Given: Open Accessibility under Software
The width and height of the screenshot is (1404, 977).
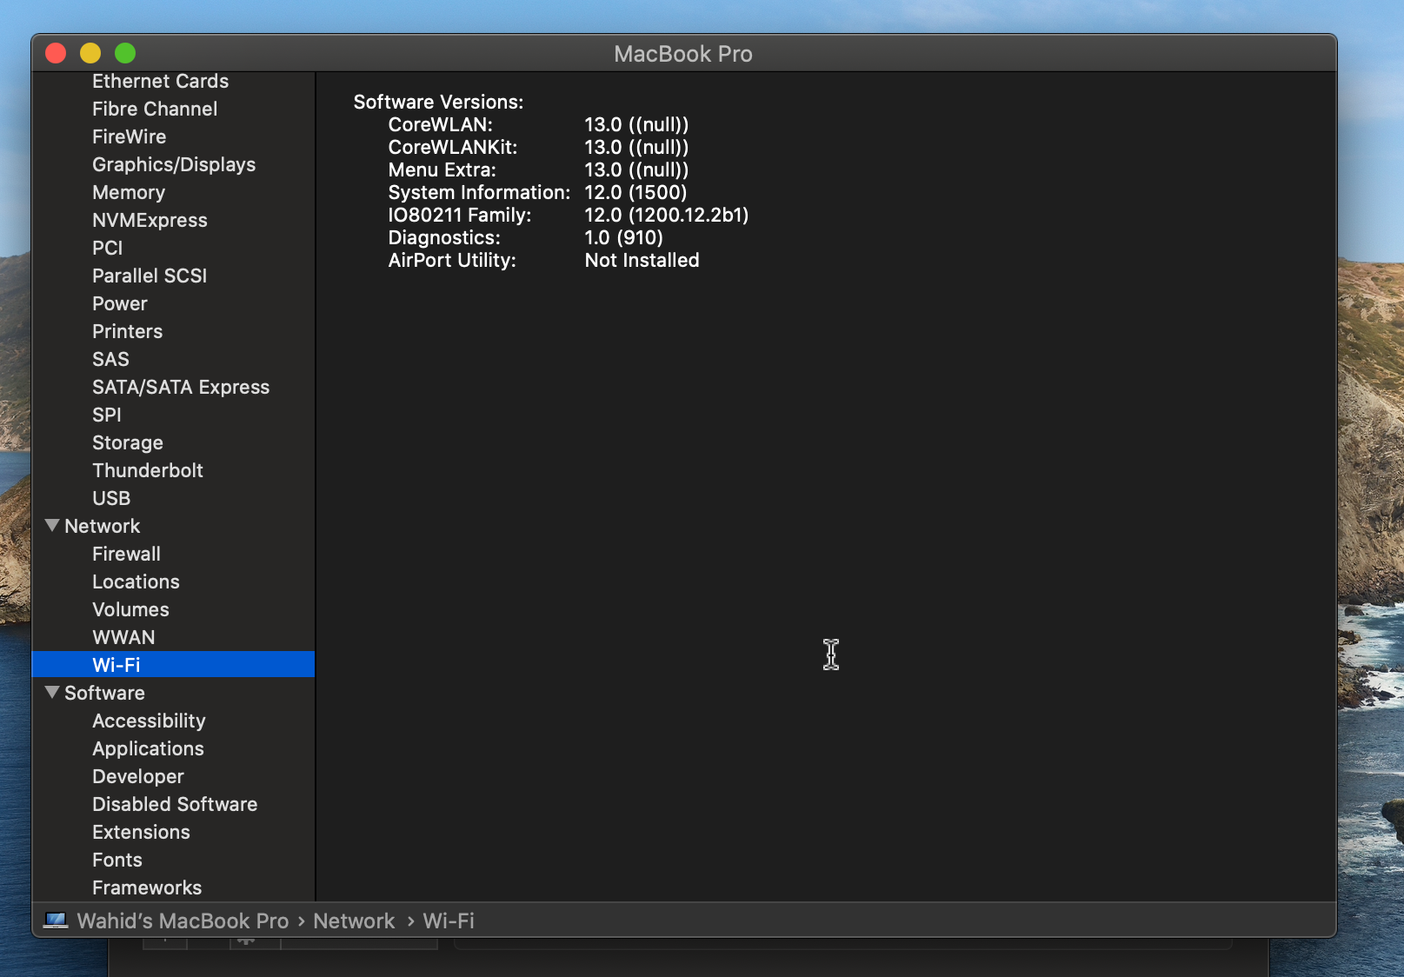Looking at the screenshot, I should [150, 721].
